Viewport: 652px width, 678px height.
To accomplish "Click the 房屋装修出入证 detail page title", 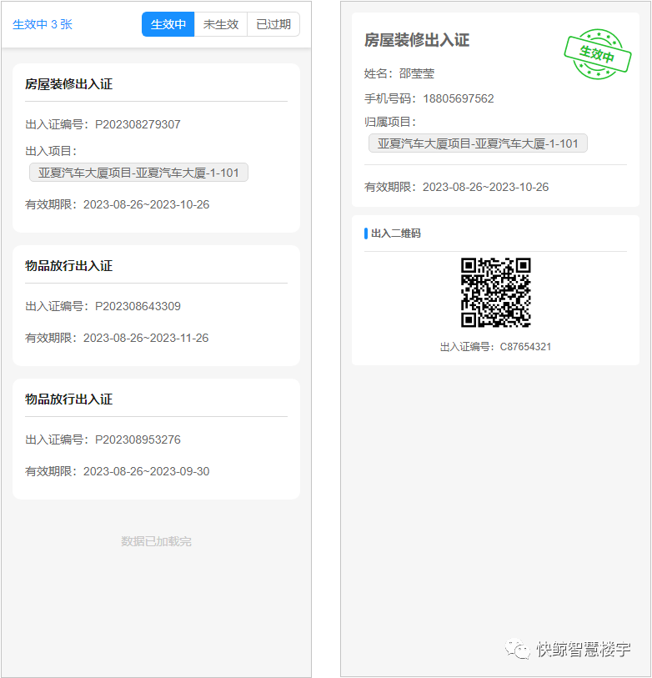I will [x=417, y=40].
